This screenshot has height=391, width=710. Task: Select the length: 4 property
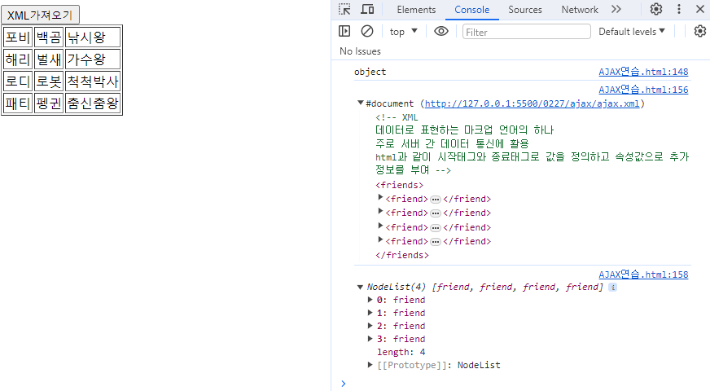coord(401,352)
